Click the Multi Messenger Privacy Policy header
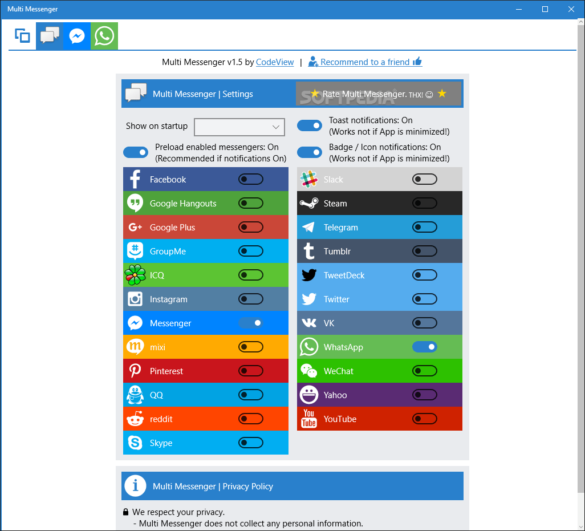Screen dimensions: 585x531 pos(292,486)
